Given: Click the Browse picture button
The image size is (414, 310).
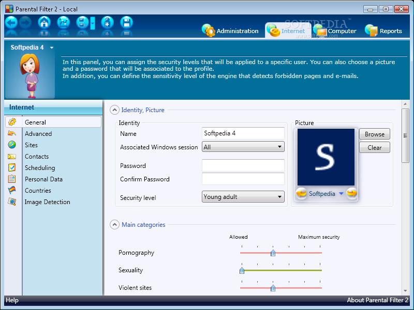Looking at the screenshot, I should 374,134.
